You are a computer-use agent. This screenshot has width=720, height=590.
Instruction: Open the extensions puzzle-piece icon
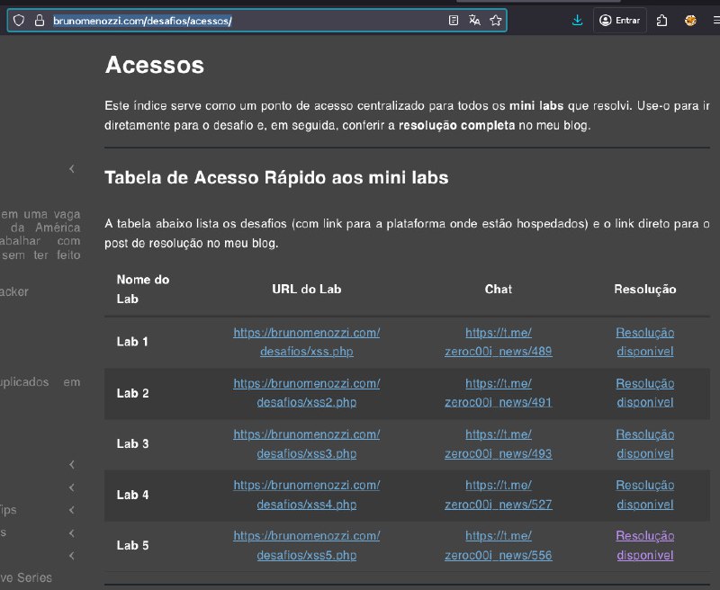tap(661, 20)
